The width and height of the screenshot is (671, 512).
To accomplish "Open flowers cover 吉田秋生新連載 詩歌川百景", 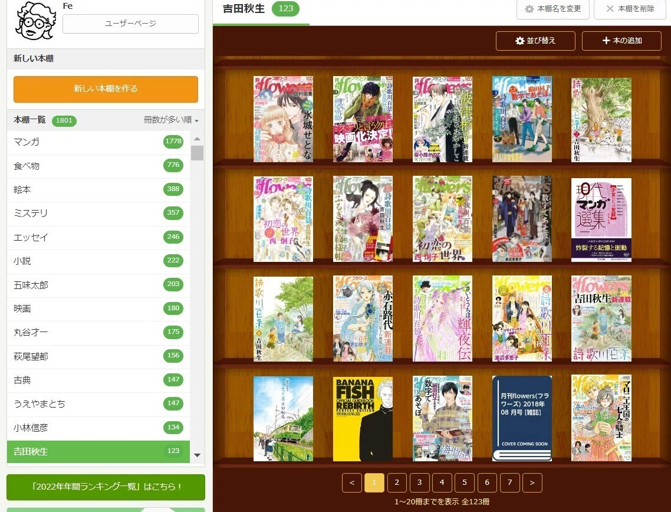I will coord(601,319).
